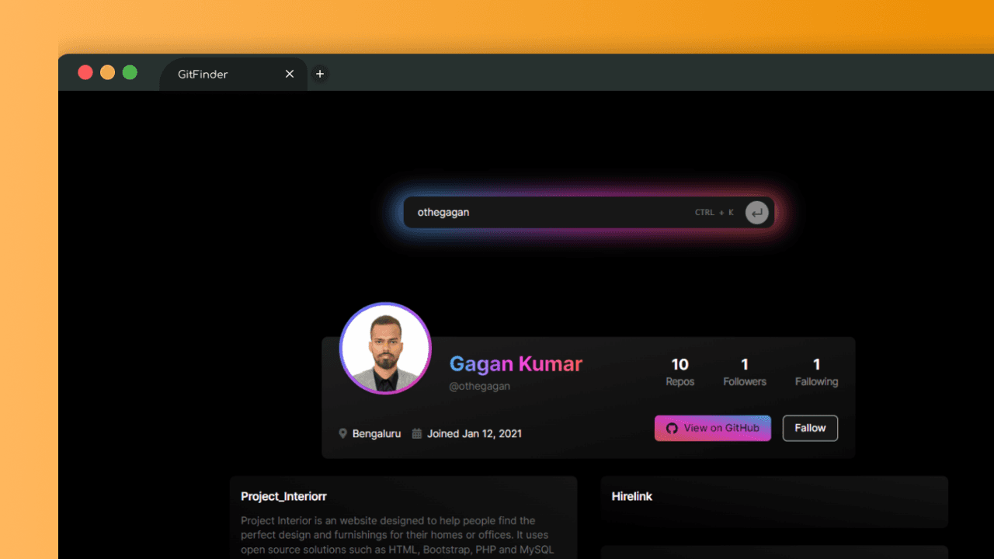Click the location pin icon beside Bengaluru
Screen dimensions: 994x559
(342, 433)
